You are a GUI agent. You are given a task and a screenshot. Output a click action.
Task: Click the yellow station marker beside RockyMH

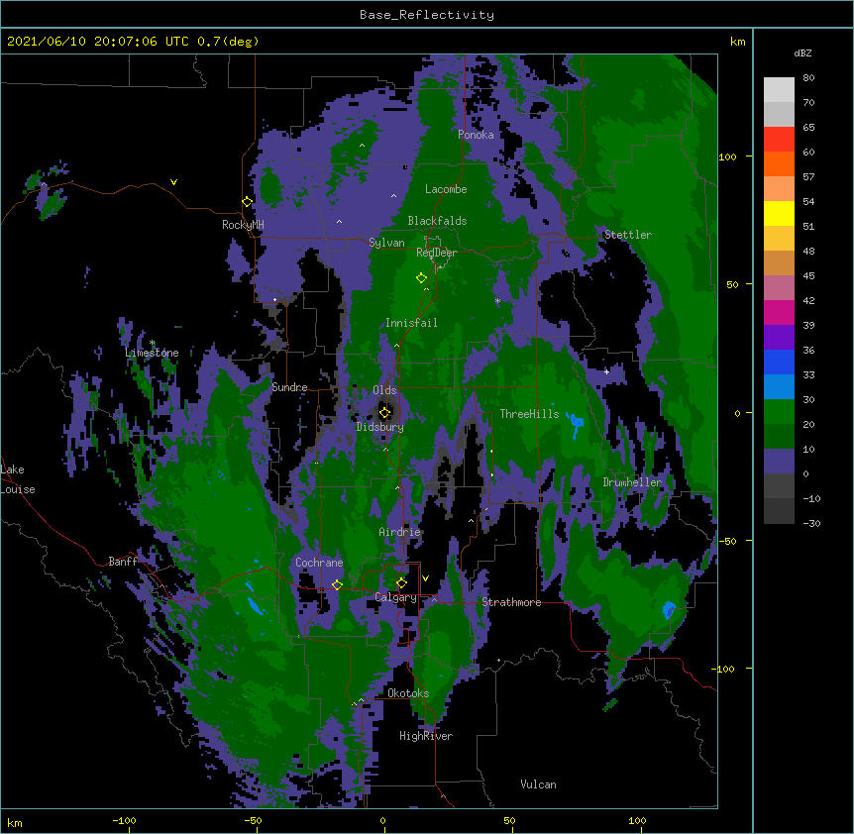(248, 202)
